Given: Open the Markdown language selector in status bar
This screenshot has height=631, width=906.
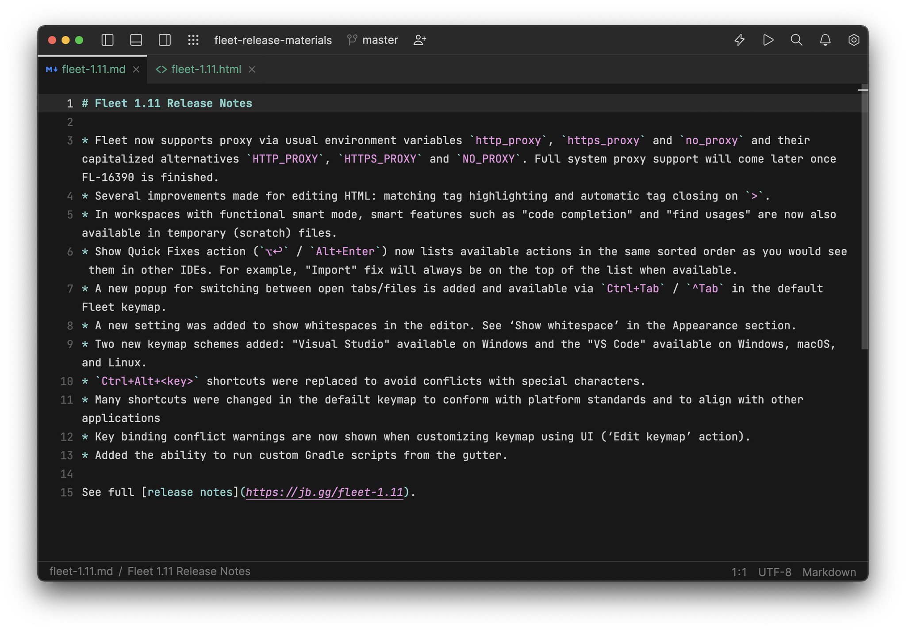Looking at the screenshot, I should click(829, 572).
